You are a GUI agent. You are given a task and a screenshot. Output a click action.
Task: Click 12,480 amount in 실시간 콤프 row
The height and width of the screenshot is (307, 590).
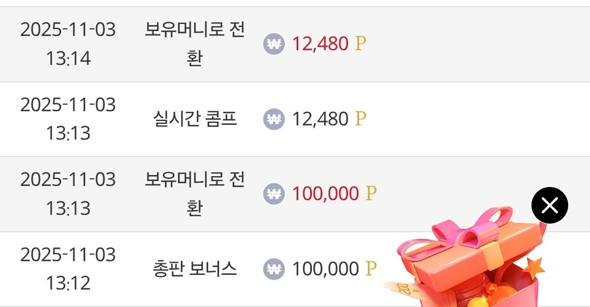320,119
